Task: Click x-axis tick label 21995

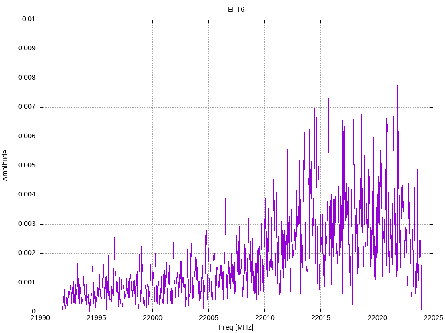Action: pyautogui.click(x=96, y=318)
